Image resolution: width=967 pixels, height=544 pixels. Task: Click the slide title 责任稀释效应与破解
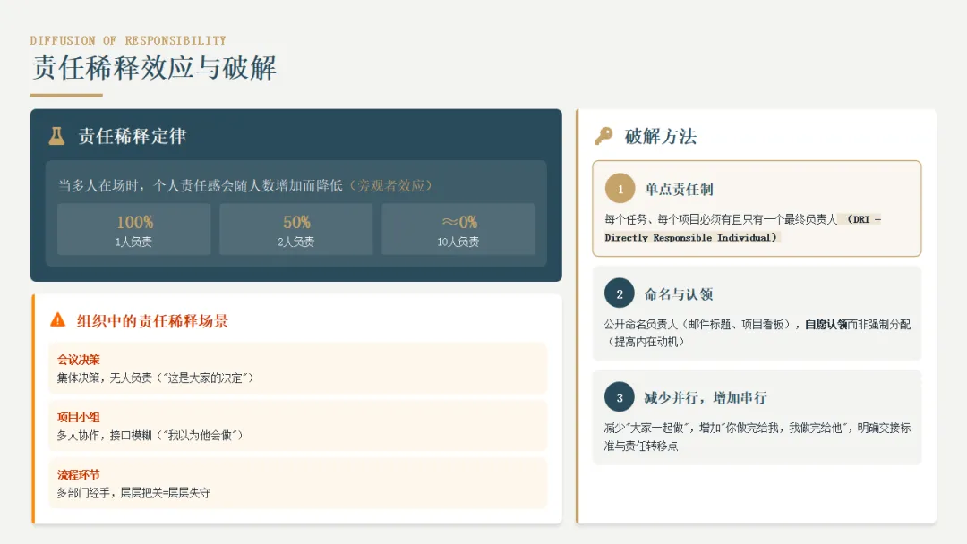(x=154, y=68)
